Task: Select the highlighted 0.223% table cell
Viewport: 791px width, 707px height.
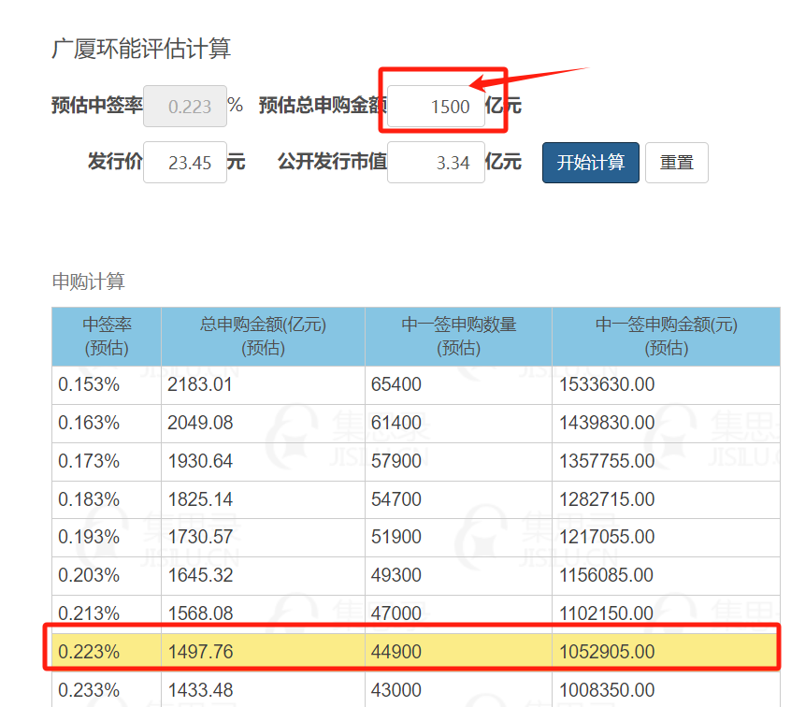Action: pyautogui.click(x=107, y=653)
